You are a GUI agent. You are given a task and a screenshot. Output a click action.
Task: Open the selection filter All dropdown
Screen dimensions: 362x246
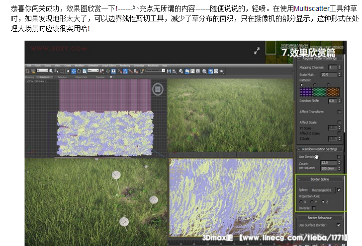pyautogui.click(x=43, y=70)
